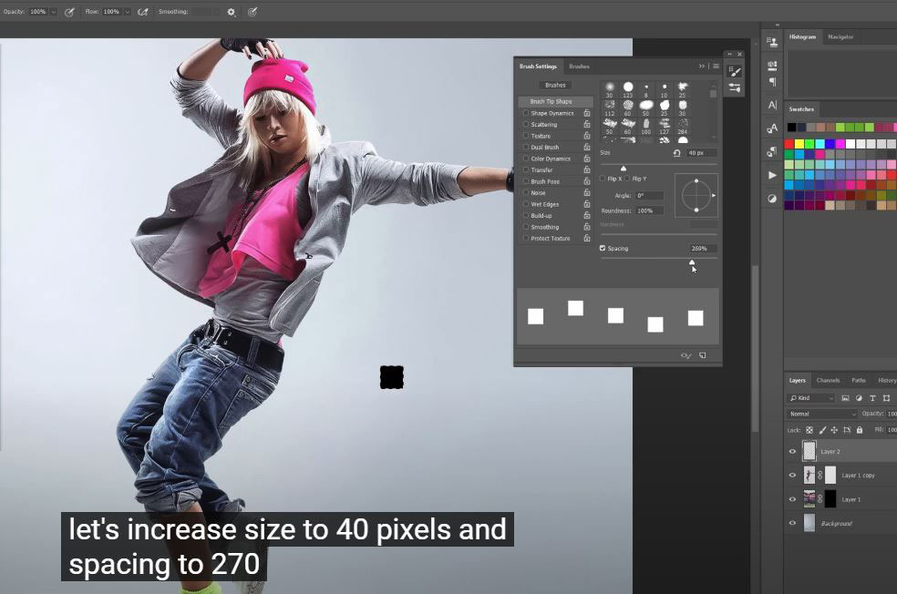Uncheck the Spacing checkbox

[603, 248]
